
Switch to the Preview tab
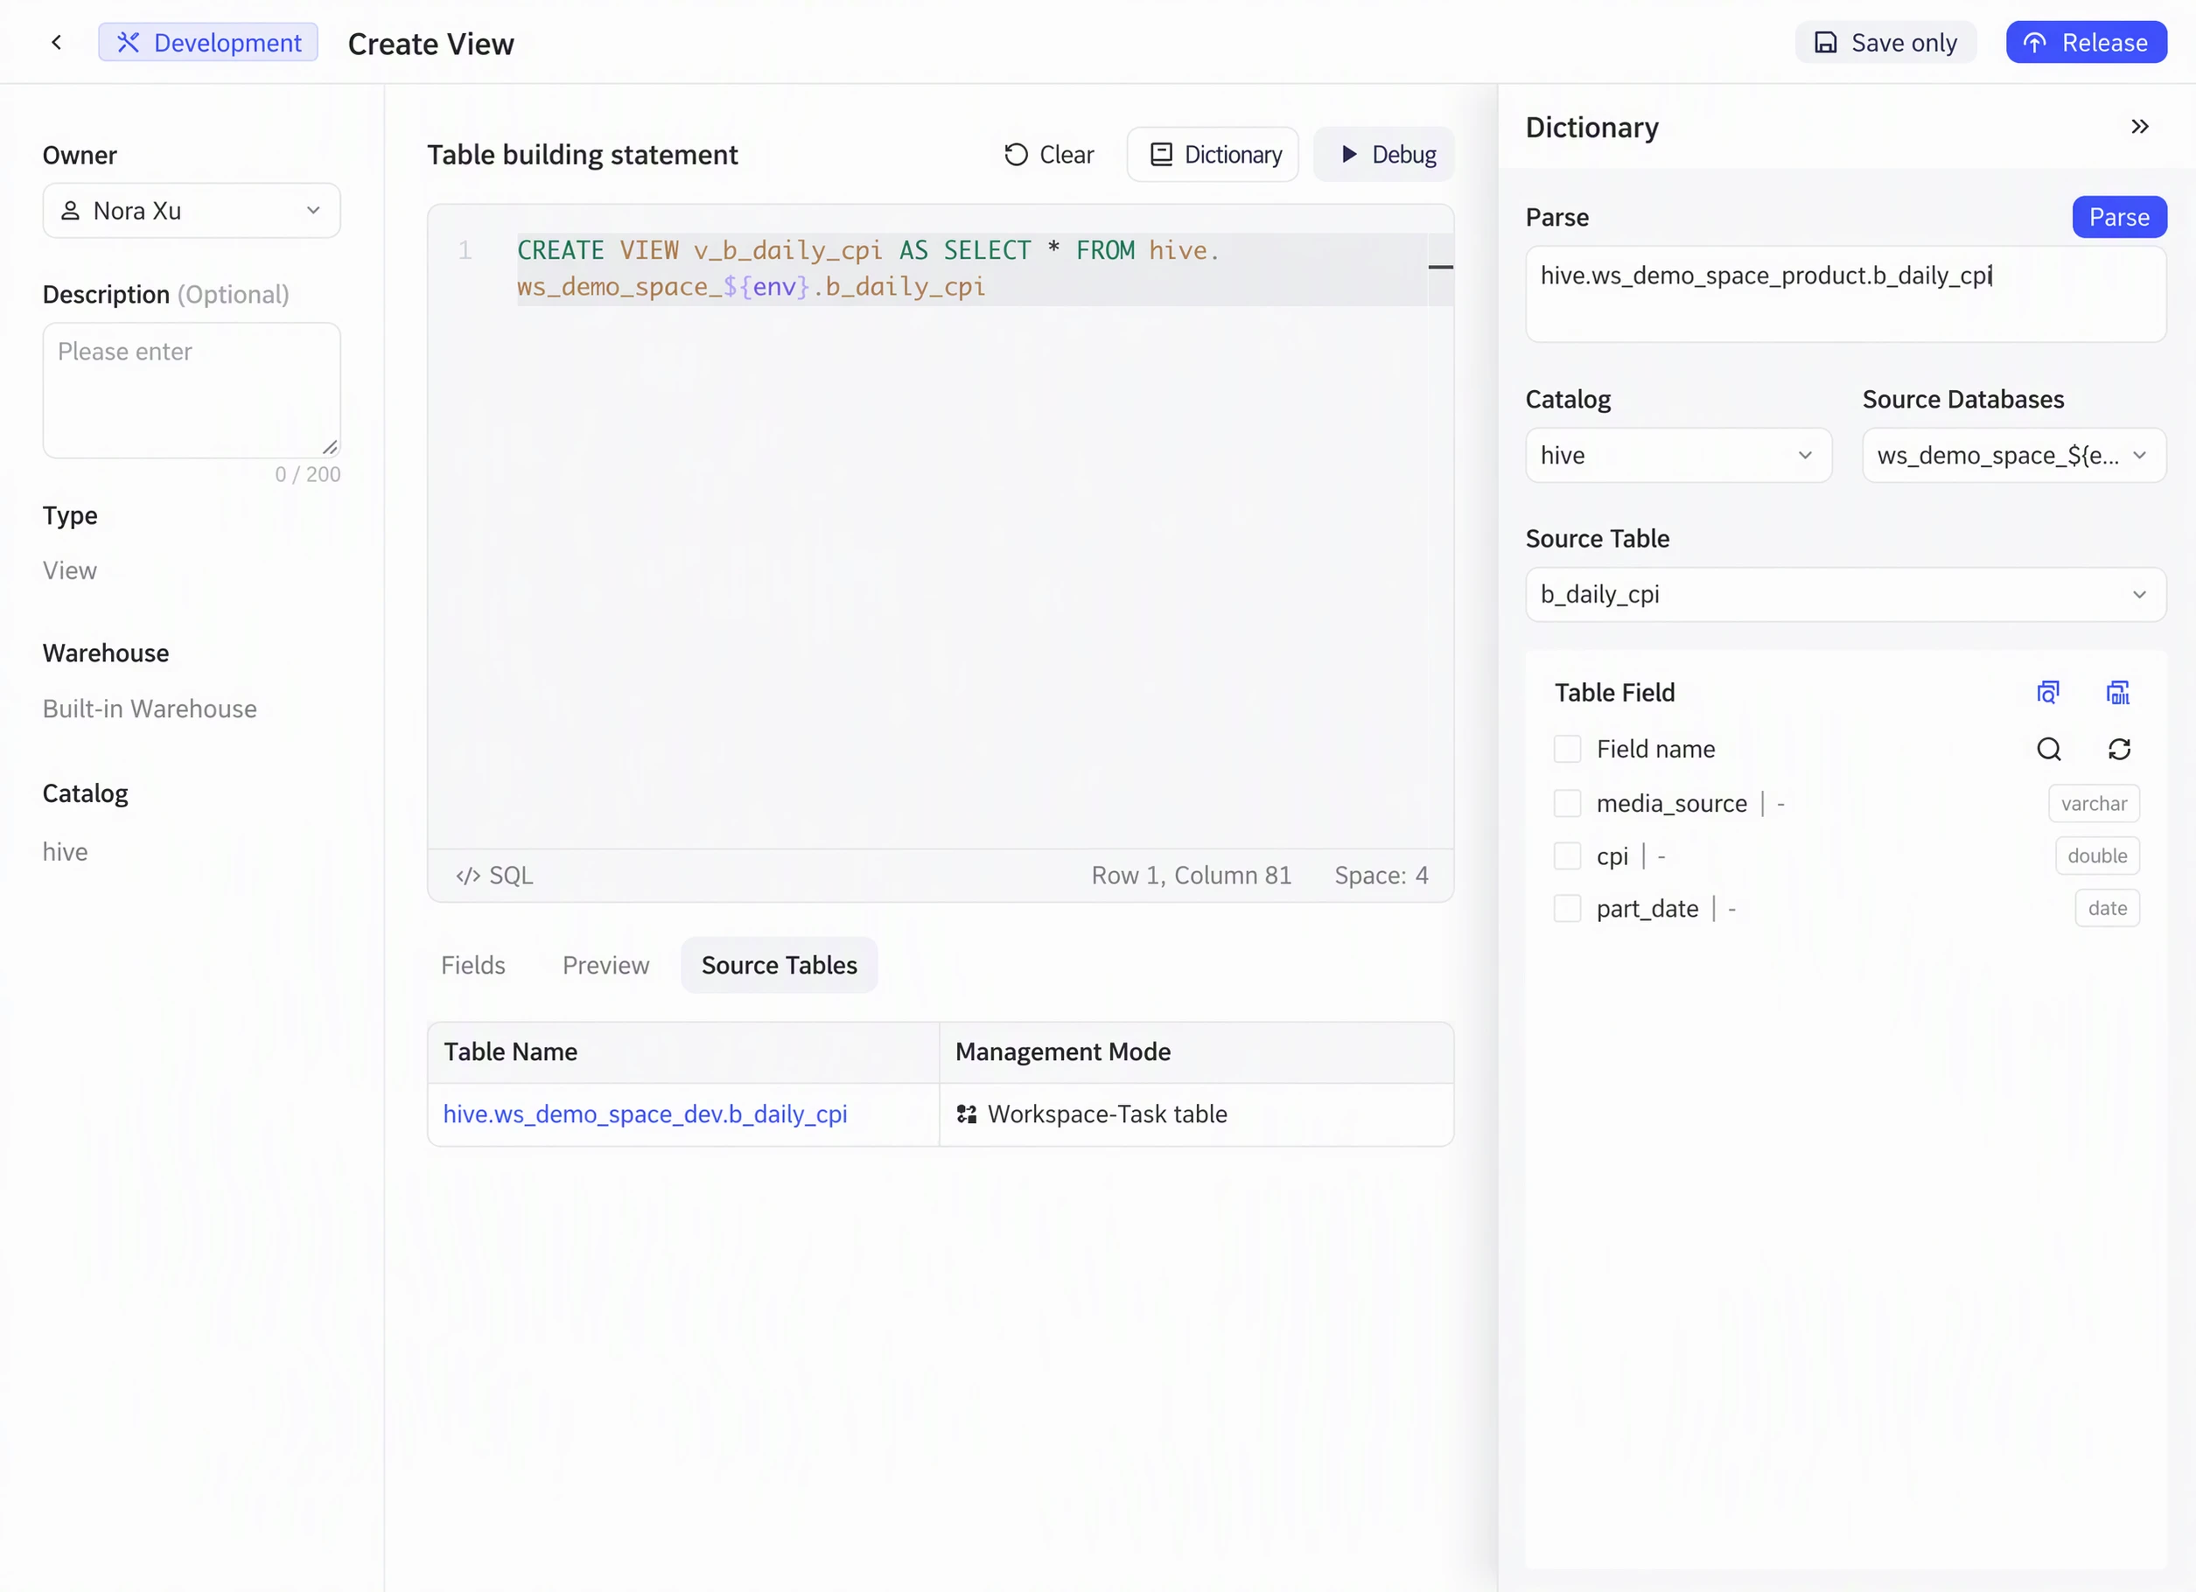tap(606, 966)
